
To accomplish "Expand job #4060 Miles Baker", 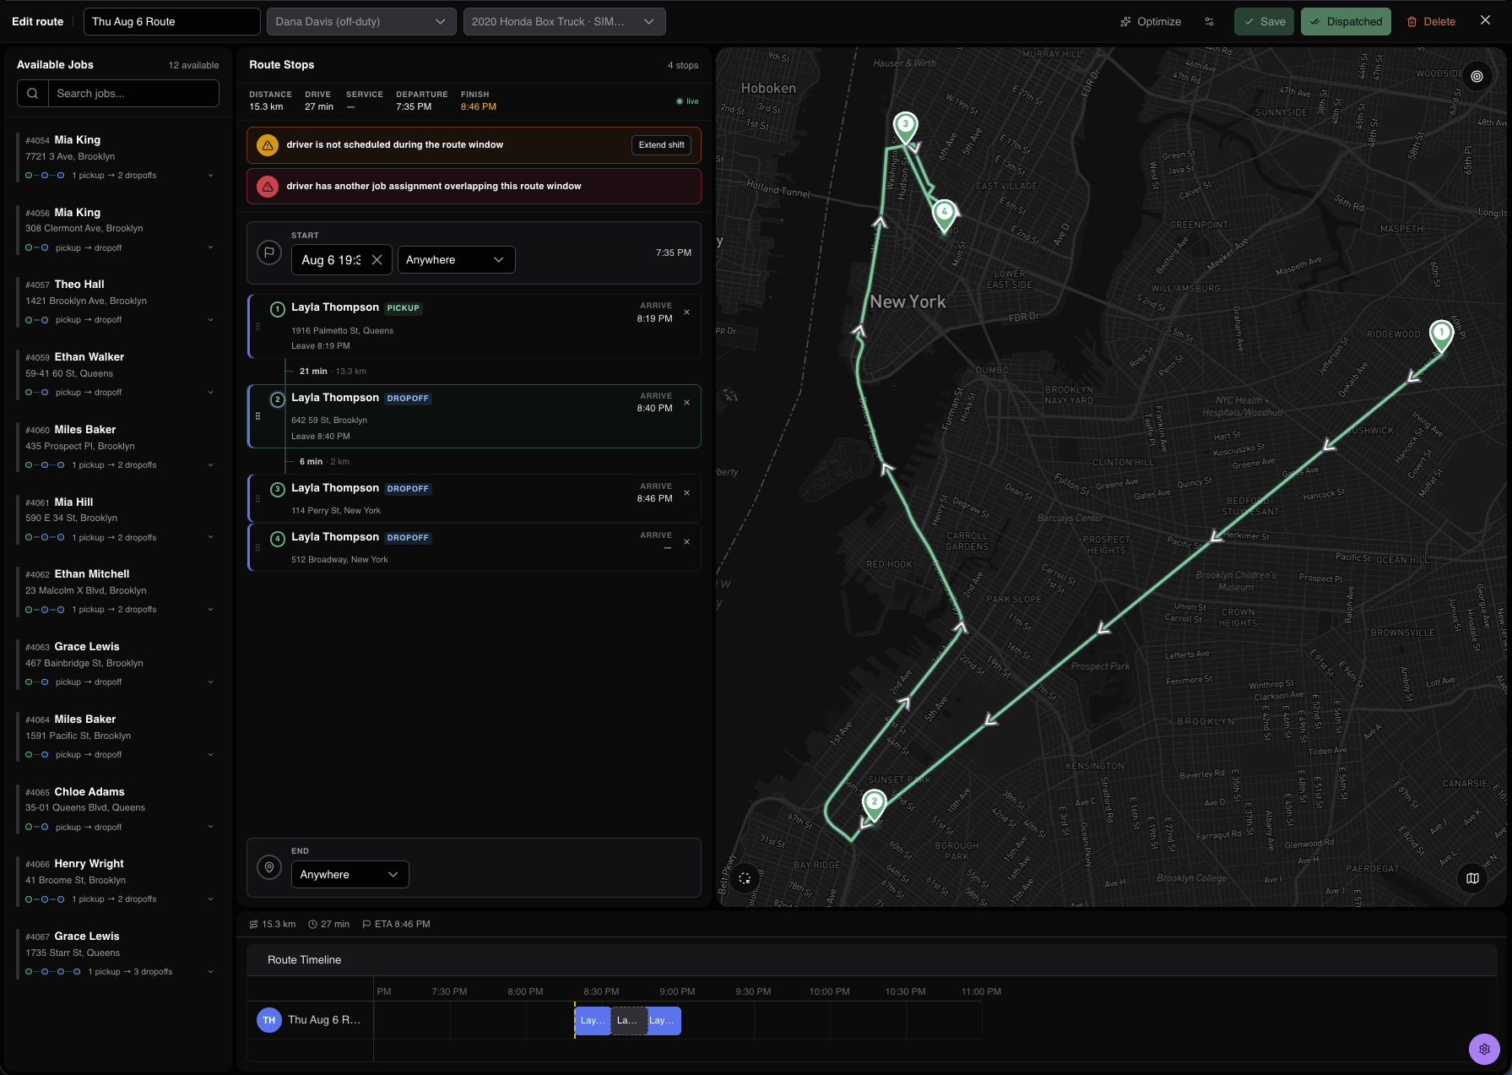I will point(210,465).
